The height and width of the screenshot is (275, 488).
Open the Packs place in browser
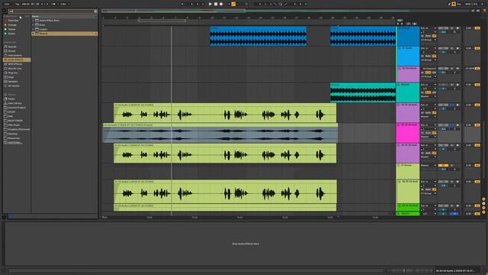[x=11, y=99]
